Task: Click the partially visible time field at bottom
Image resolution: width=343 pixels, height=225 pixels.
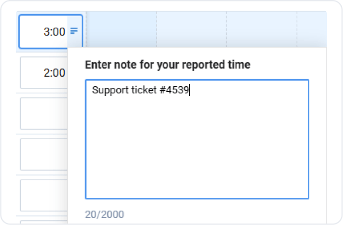Action: (43, 222)
